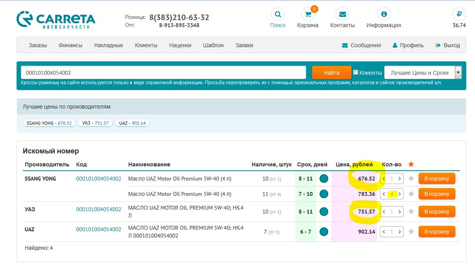Decrease quantity in the 676.52 row
The height and width of the screenshot is (271, 475).
pos(384,179)
